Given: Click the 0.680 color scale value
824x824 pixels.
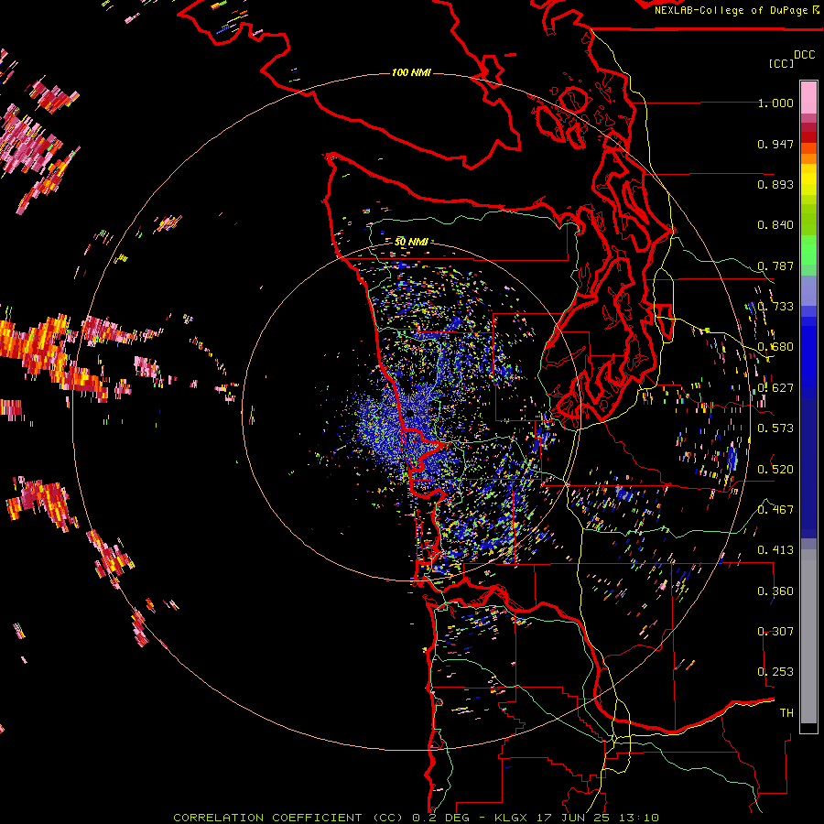Looking at the screenshot, I should pyautogui.click(x=775, y=347).
